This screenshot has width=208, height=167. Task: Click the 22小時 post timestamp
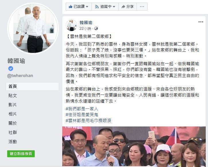[x=85, y=28]
